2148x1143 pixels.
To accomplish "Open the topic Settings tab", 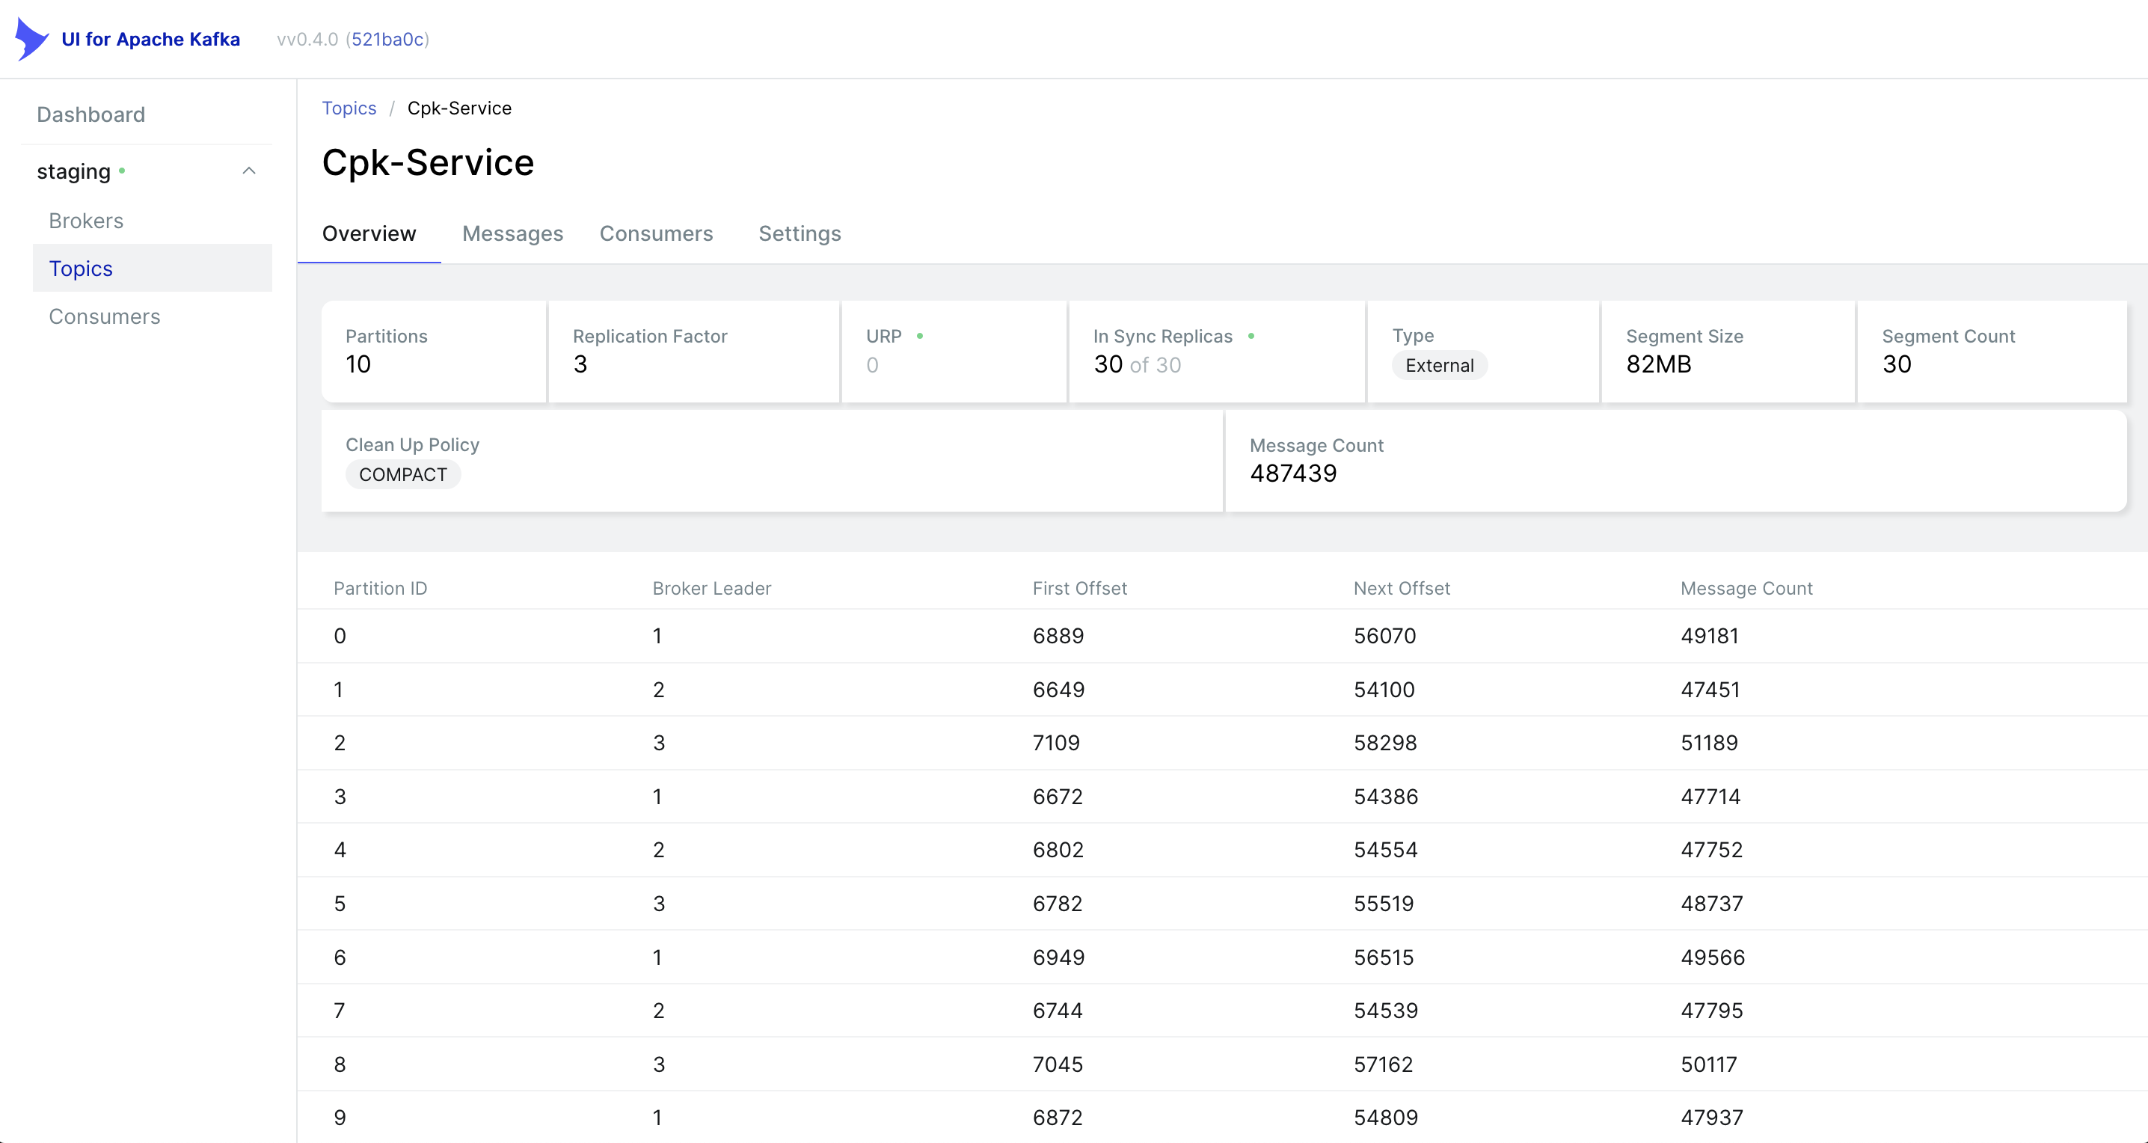I will 799,233.
